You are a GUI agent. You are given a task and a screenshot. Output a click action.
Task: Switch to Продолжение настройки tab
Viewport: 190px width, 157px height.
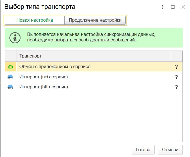(x=95, y=20)
